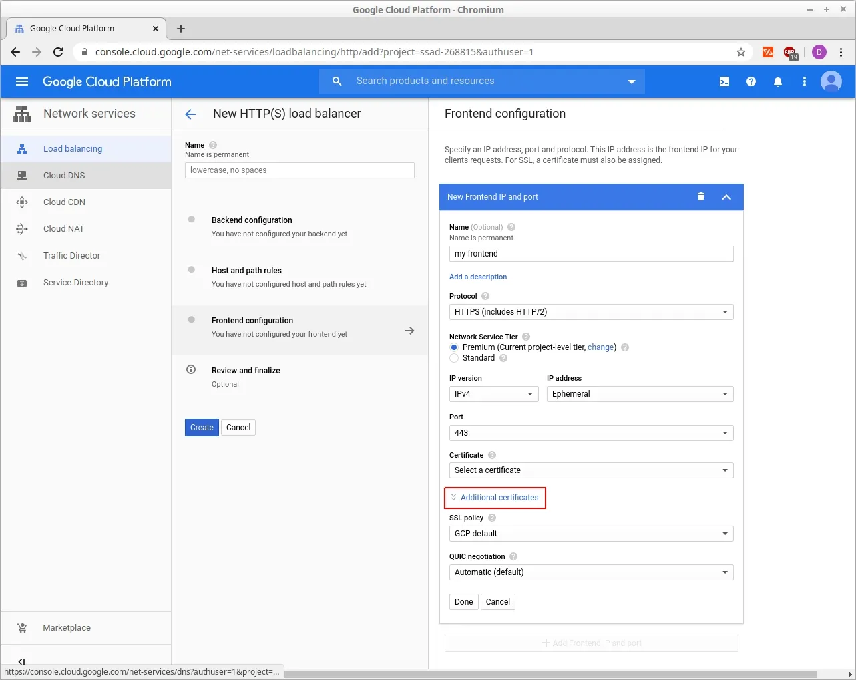The width and height of the screenshot is (856, 680).
Task: Select the Standard network tier
Action: coord(454,358)
